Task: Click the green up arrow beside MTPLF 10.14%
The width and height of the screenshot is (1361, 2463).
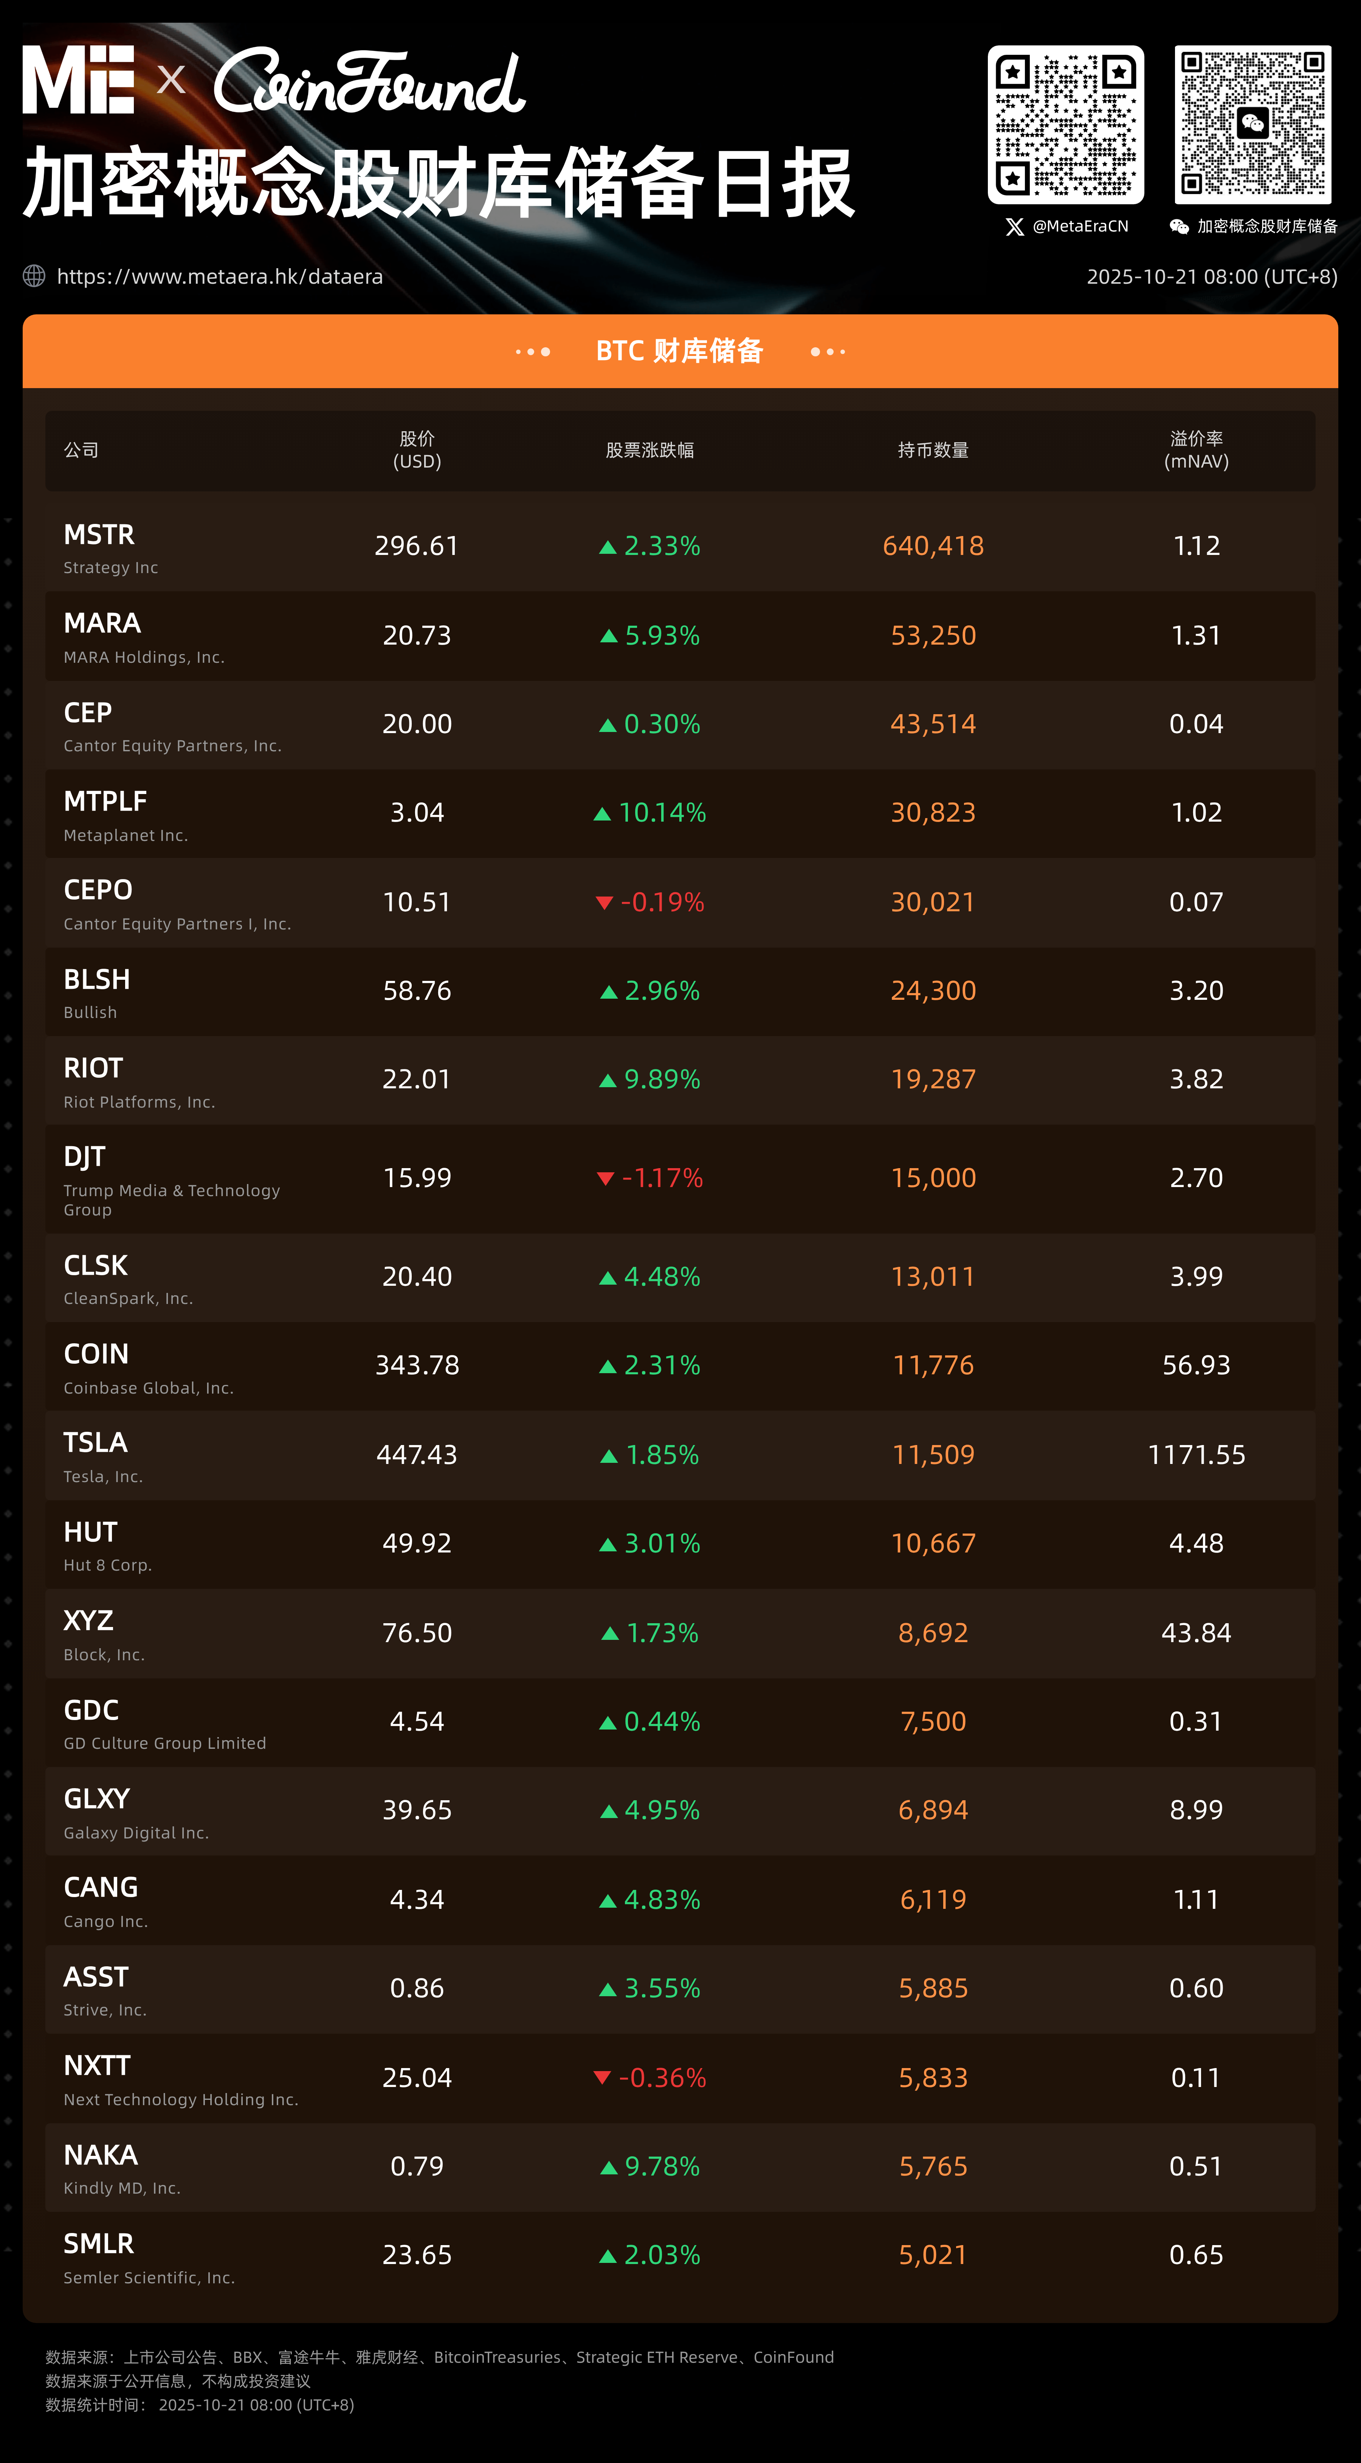Action: (x=602, y=814)
